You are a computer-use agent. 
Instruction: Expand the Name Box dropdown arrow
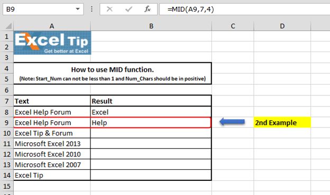[78, 9]
